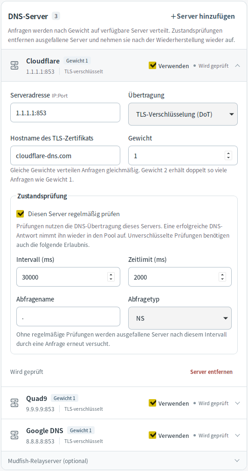Image resolution: width=248 pixels, height=471 pixels.
Task: Expand the Quad9 server details
Action: 237,403
